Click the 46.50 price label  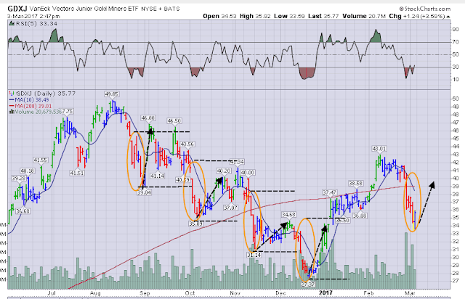174,120
